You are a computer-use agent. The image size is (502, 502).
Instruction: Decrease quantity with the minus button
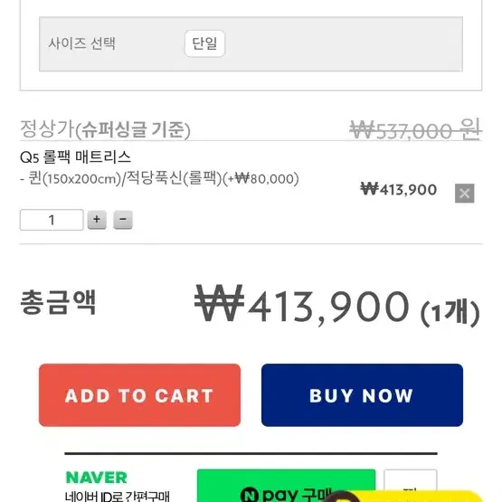[x=123, y=220]
